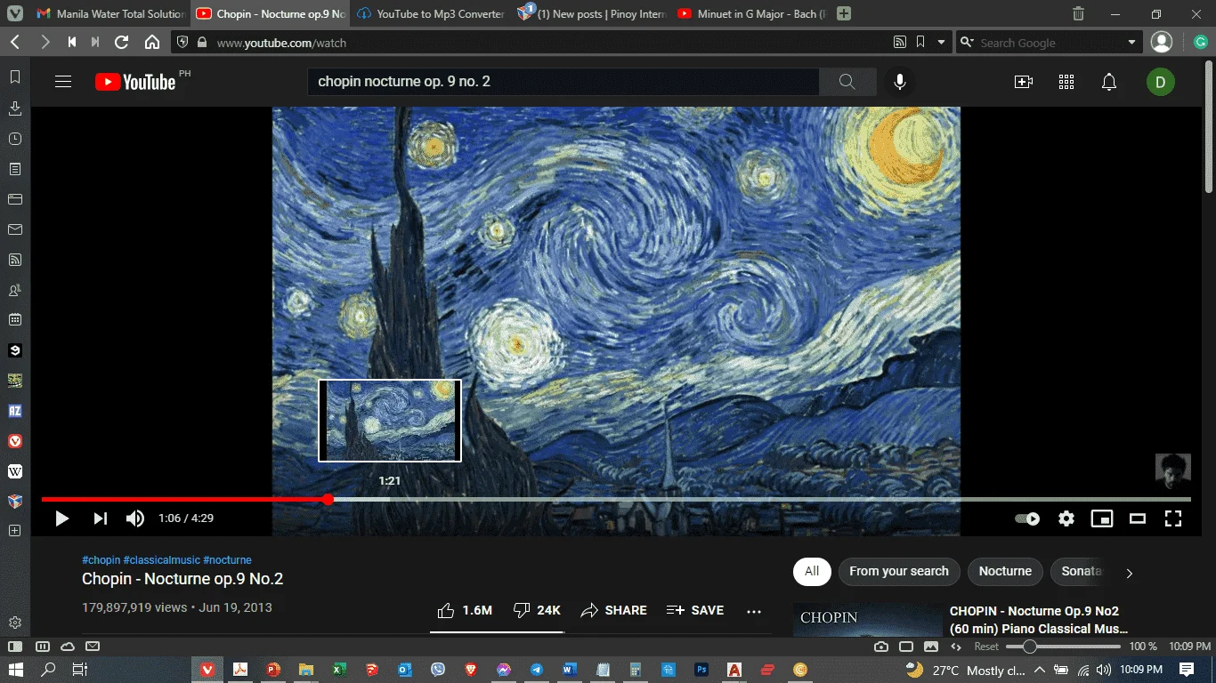Open the #chopin hashtag link
This screenshot has height=683, width=1216.
pos(101,560)
